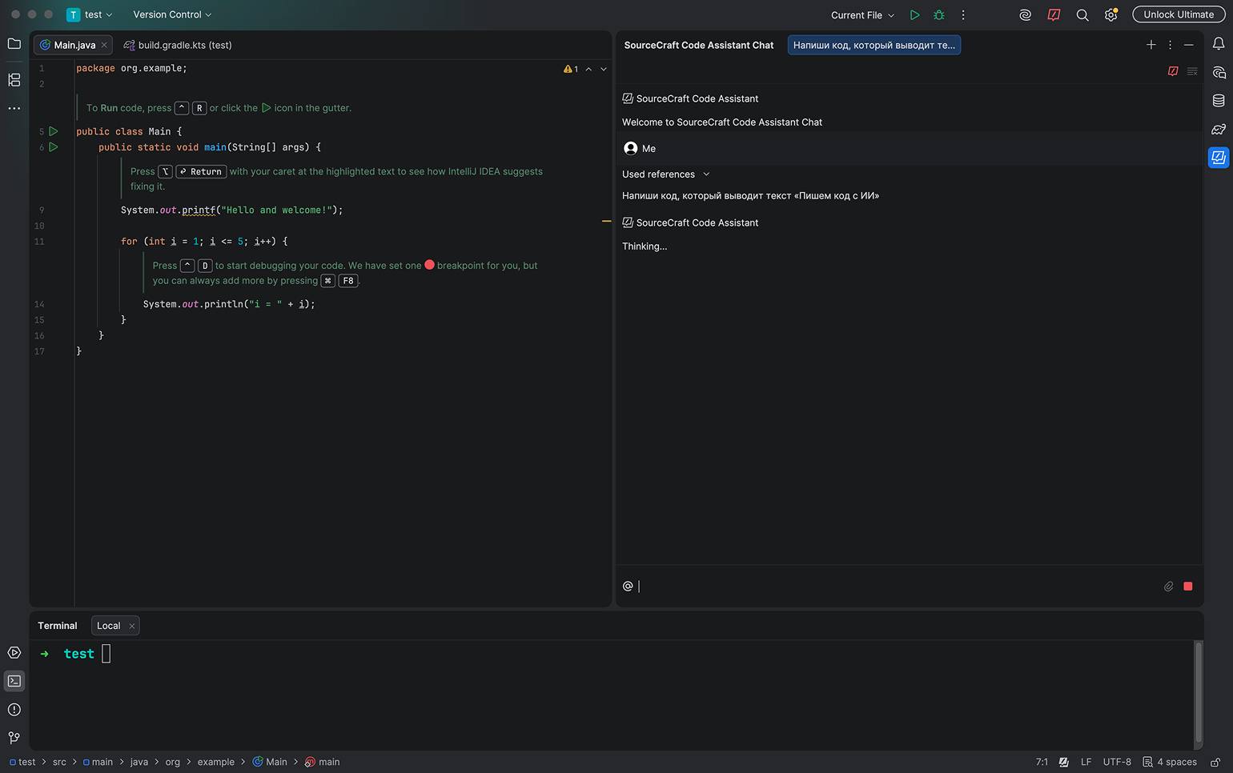Open the AI assistant swirl icon in top toolbar
Viewport: 1233px width, 773px height.
pos(1025,15)
